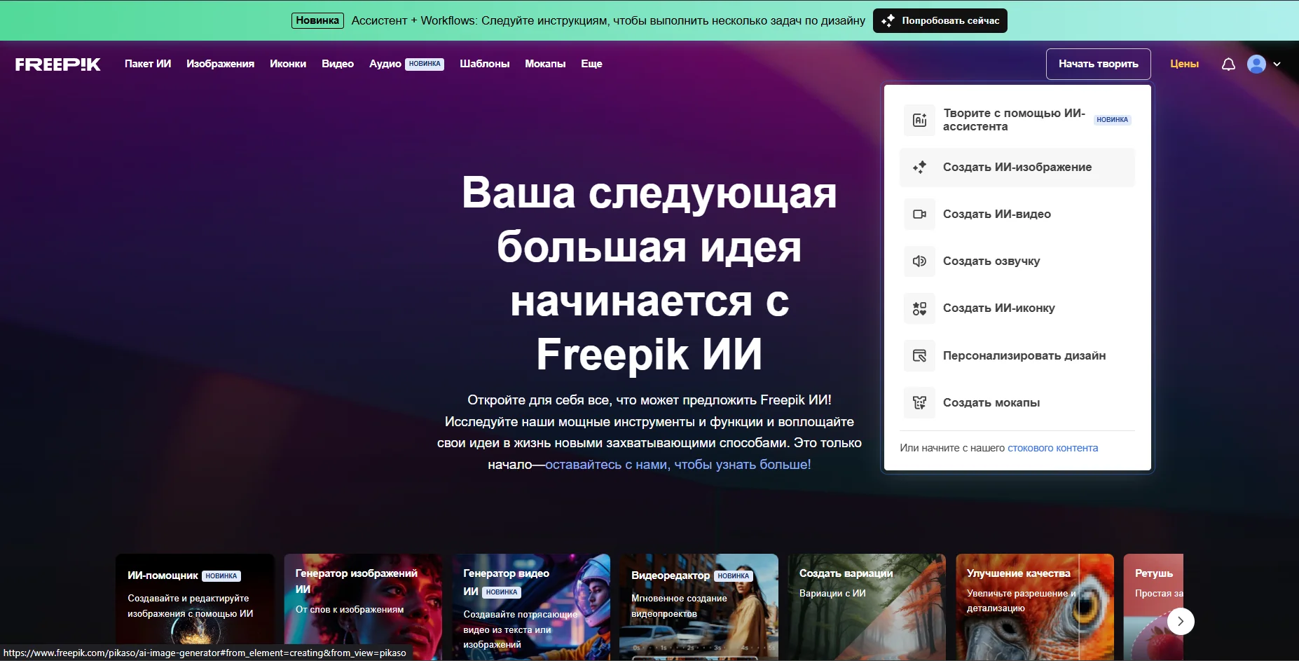Select Создать мокапы
The width and height of the screenshot is (1299, 661).
coord(1017,402)
